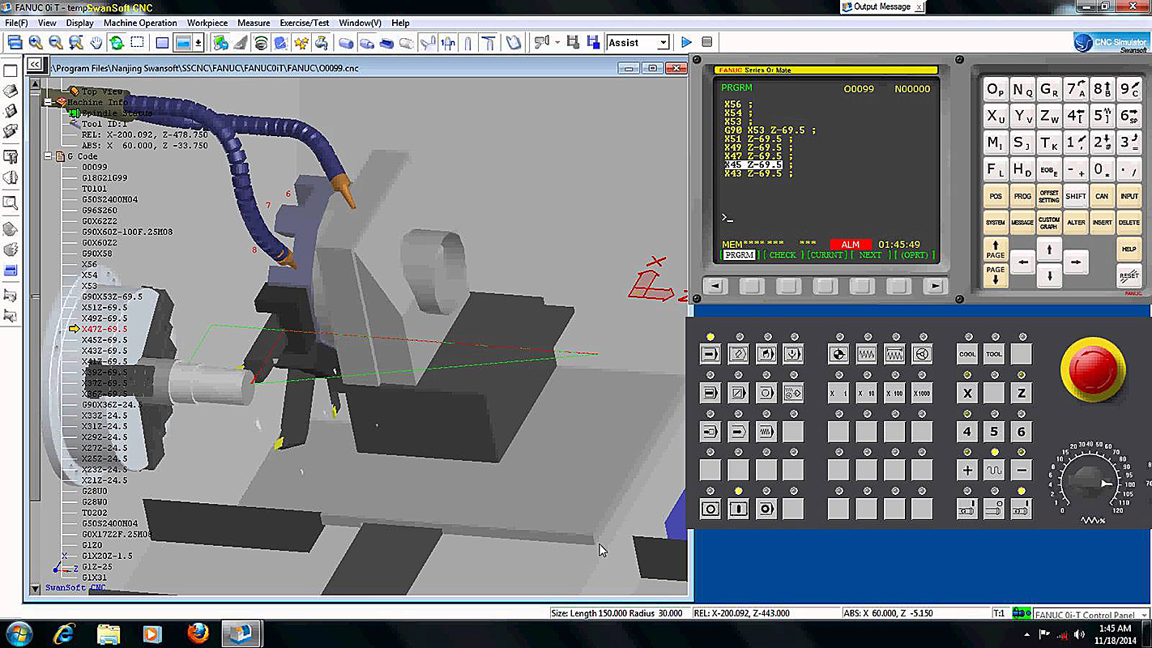
Task: Collapse the Machine Info tree node
Action: [49, 103]
